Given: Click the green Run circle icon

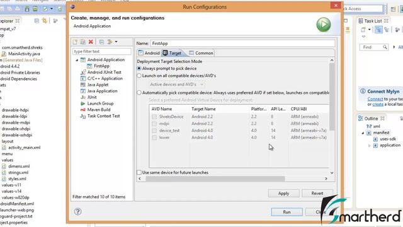Looking at the screenshot, I should click(x=323, y=25).
